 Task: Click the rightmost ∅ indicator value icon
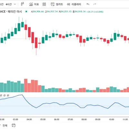pyautogui.click(x=8, y=95)
